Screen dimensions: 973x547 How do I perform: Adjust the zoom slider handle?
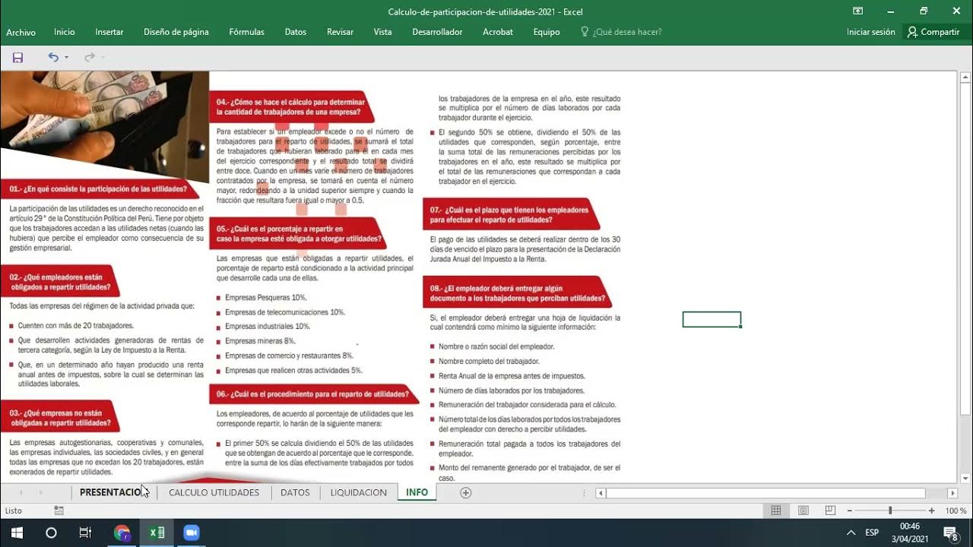point(890,511)
